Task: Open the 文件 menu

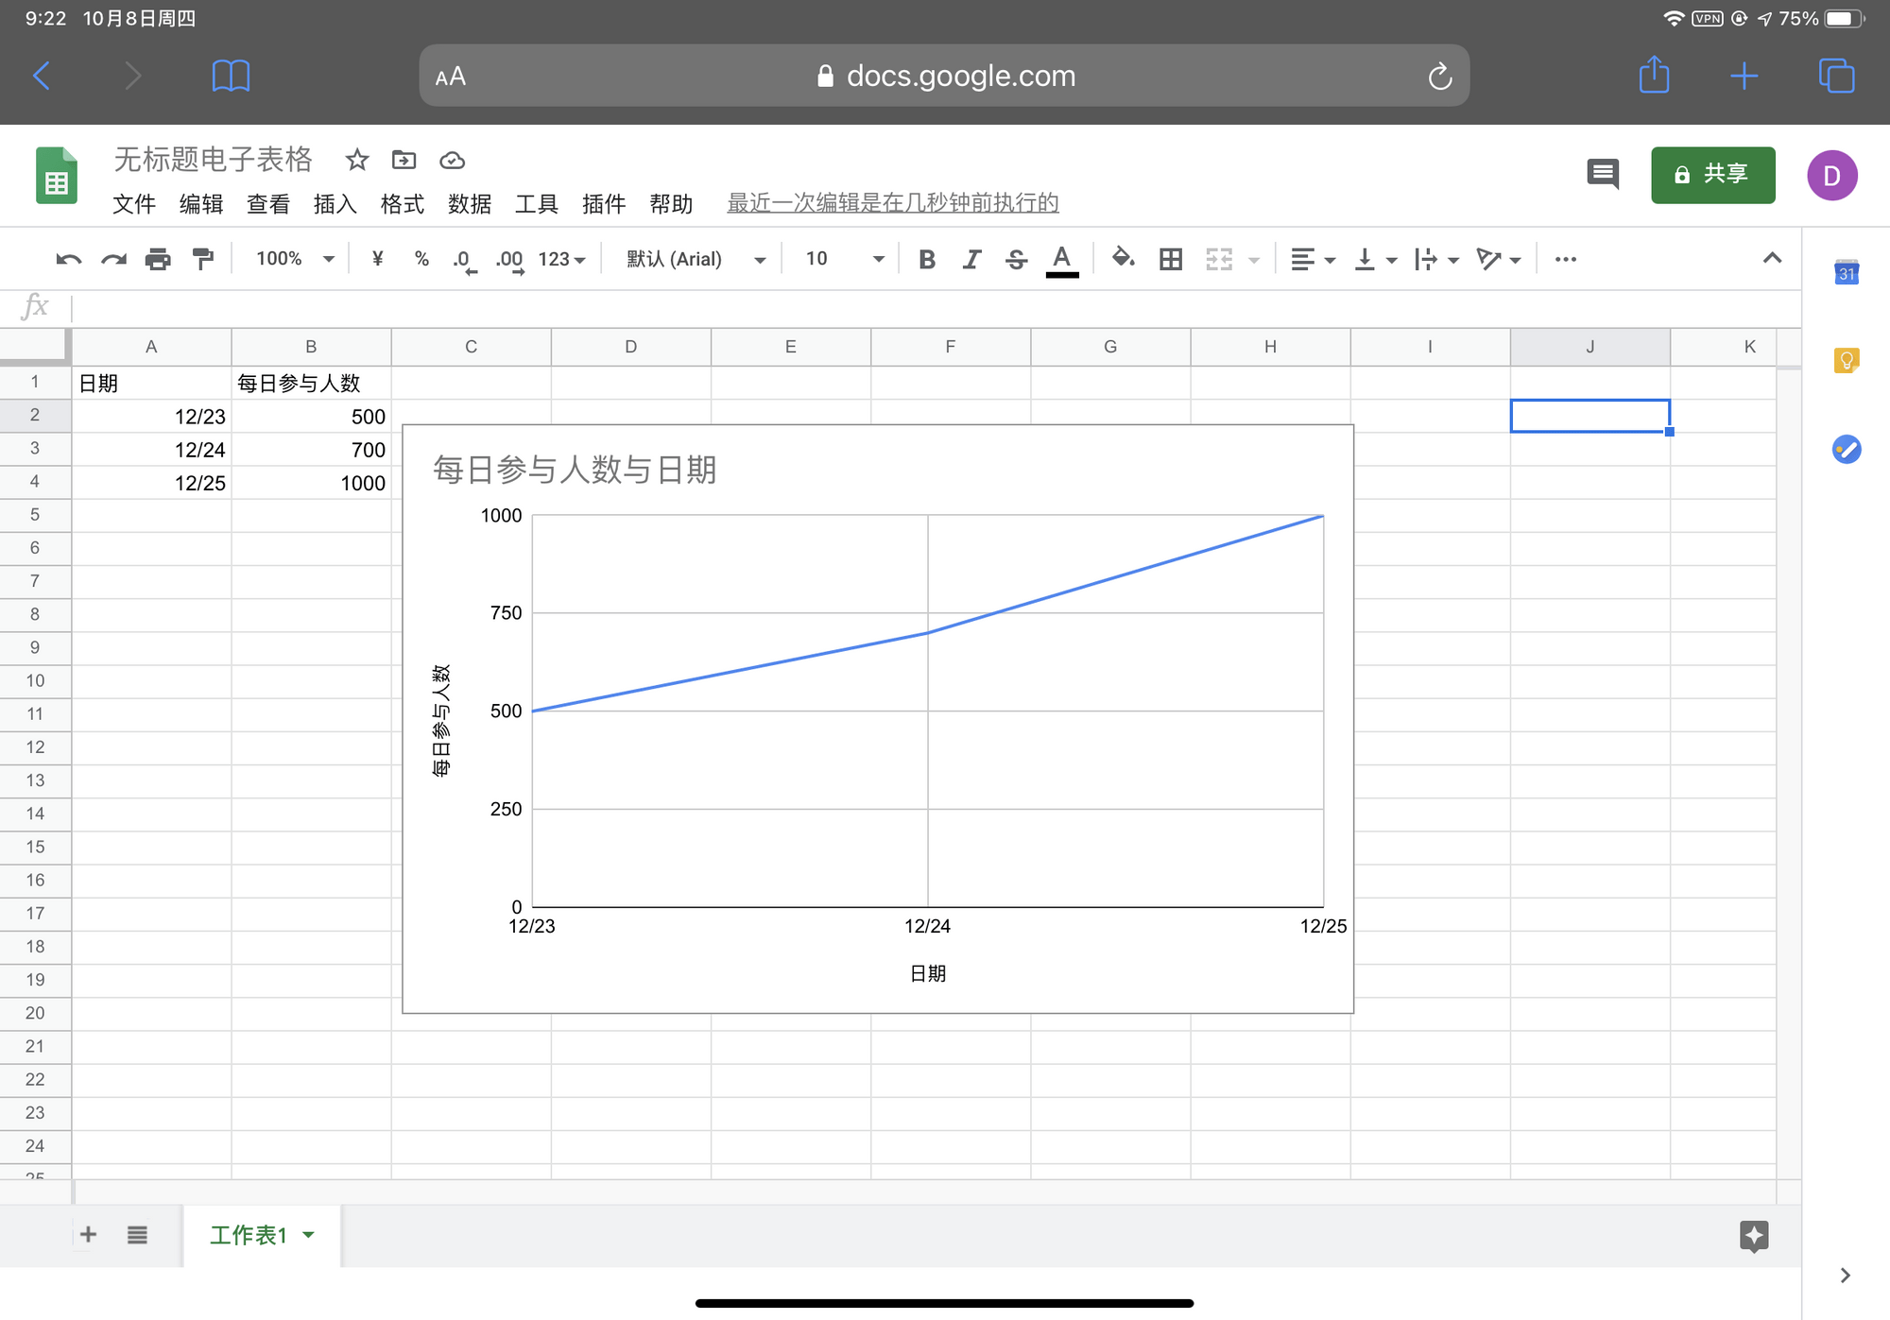Action: click(133, 203)
